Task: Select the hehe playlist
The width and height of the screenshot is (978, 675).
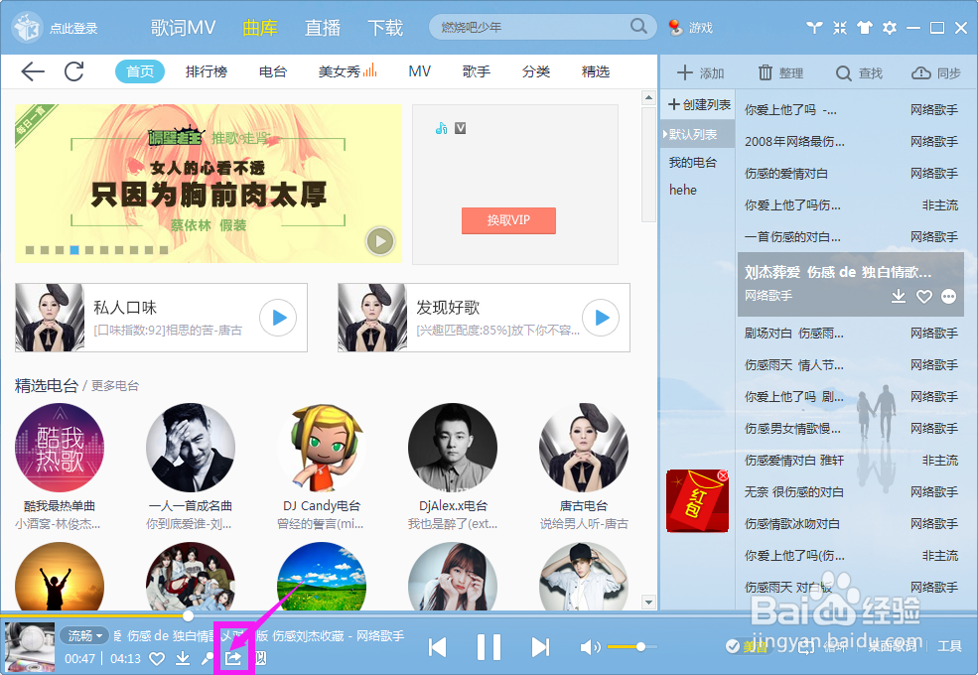Action: [x=683, y=191]
